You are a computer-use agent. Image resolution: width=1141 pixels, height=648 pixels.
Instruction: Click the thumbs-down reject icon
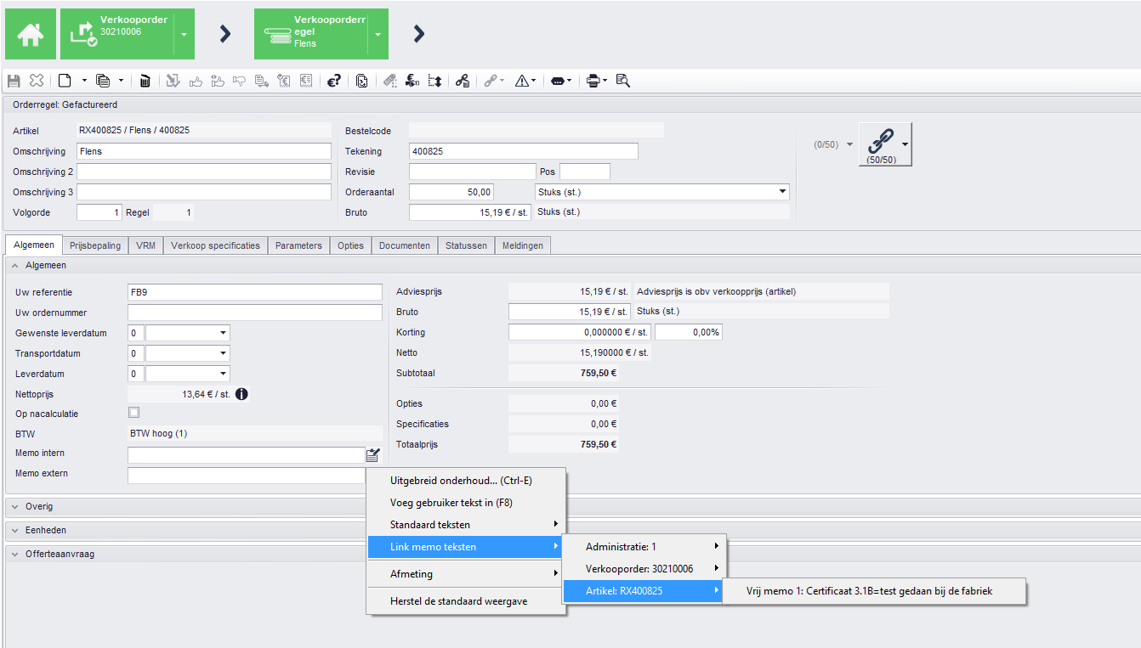click(239, 81)
